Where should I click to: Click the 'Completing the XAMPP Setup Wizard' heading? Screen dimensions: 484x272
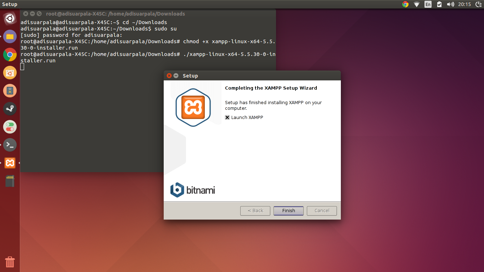click(271, 88)
